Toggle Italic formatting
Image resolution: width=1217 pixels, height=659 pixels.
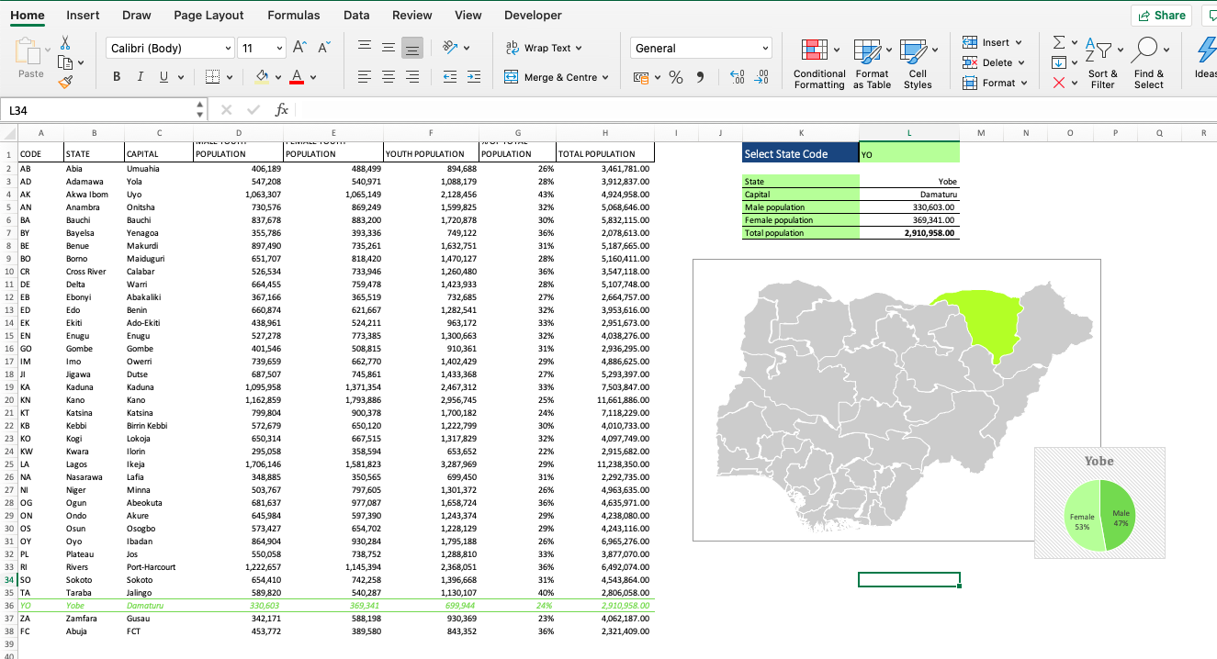[140, 77]
